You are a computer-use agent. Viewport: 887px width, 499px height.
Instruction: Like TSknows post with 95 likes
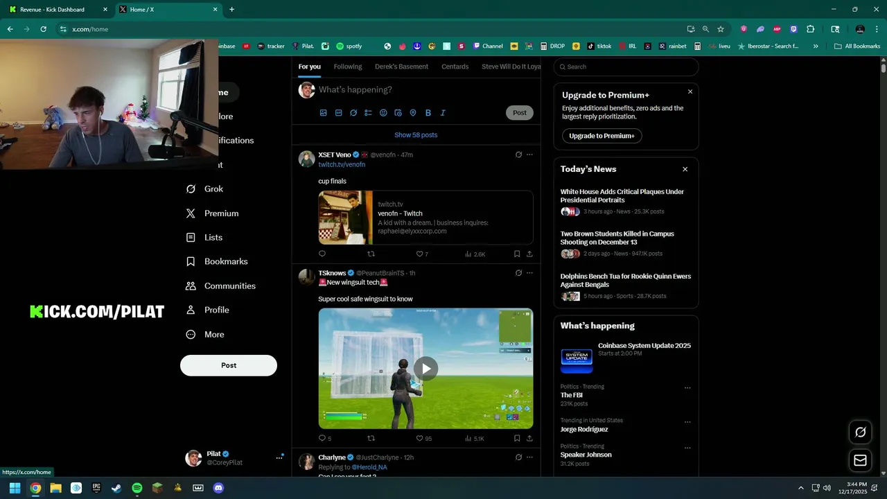(423, 439)
